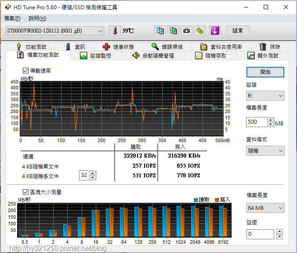
Task: Copy results to clipboard icon
Action: (x=160, y=31)
